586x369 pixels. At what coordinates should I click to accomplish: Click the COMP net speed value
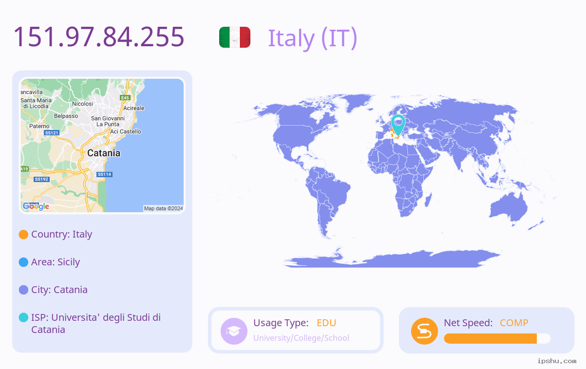pos(514,323)
